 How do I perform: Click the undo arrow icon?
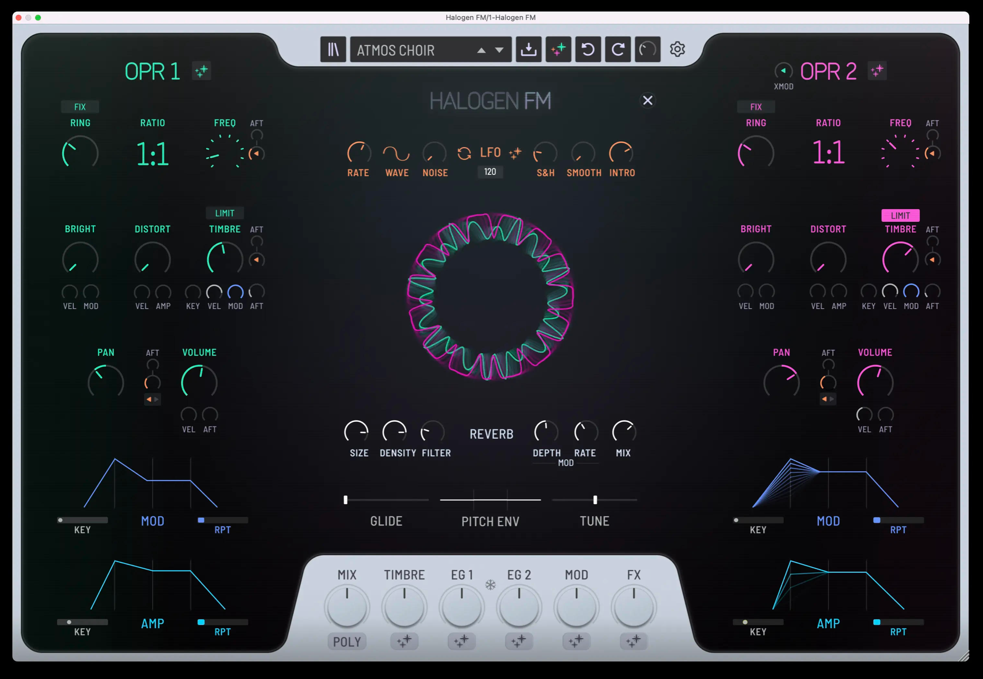(588, 49)
